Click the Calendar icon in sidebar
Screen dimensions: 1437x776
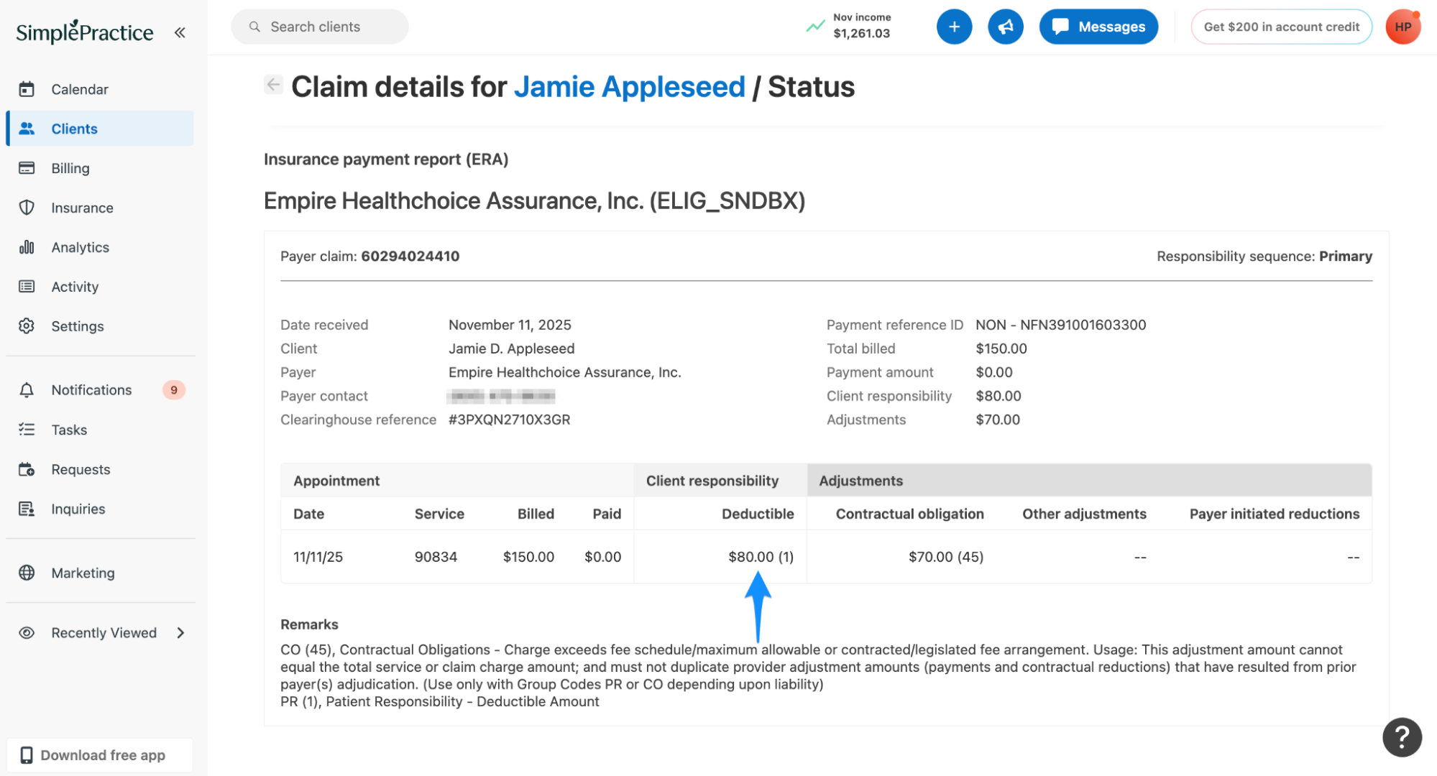(27, 89)
